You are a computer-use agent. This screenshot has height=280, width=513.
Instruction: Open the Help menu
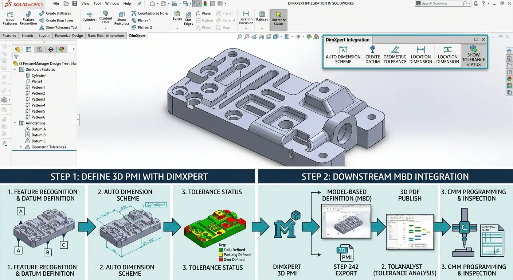click(127, 4)
